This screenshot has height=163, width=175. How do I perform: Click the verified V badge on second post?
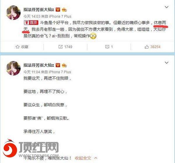point(58,65)
